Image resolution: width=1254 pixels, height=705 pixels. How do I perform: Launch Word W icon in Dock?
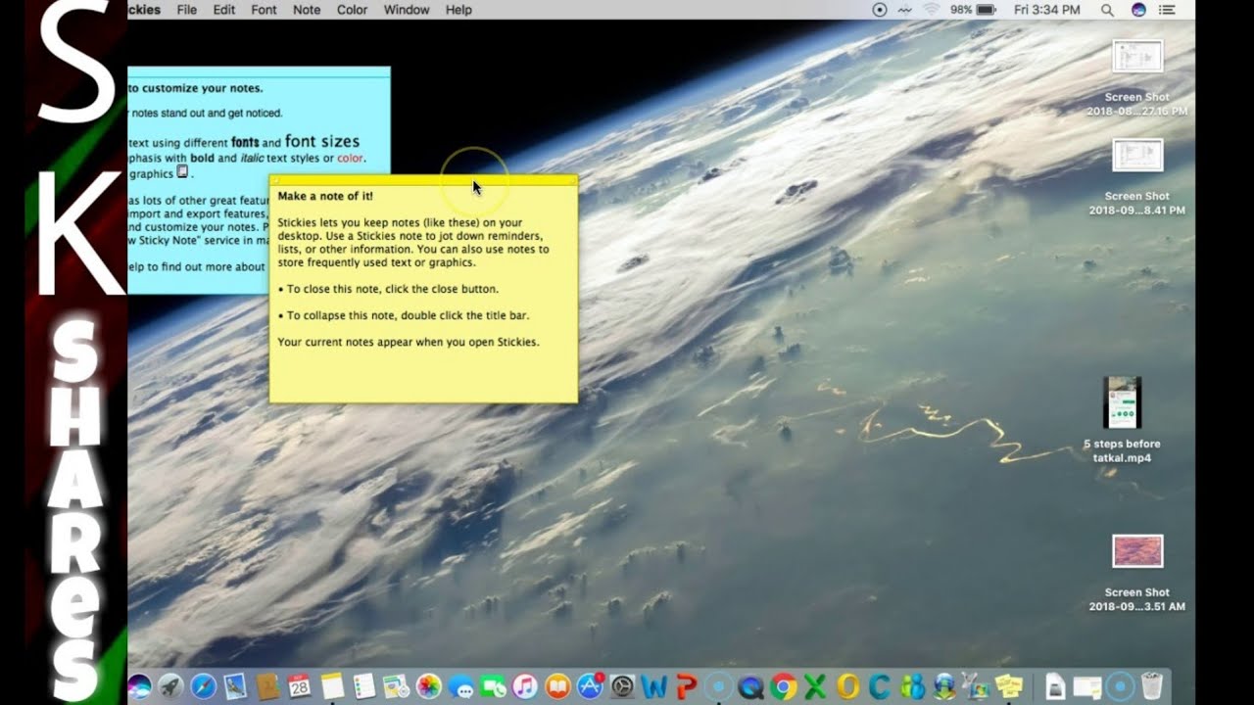pos(654,686)
